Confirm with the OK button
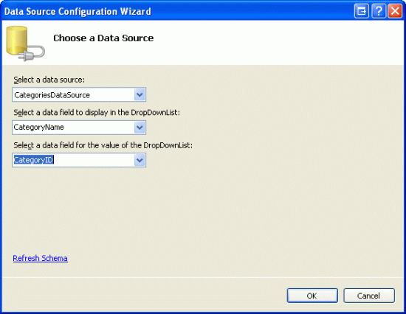The image size is (406, 314). (x=312, y=296)
